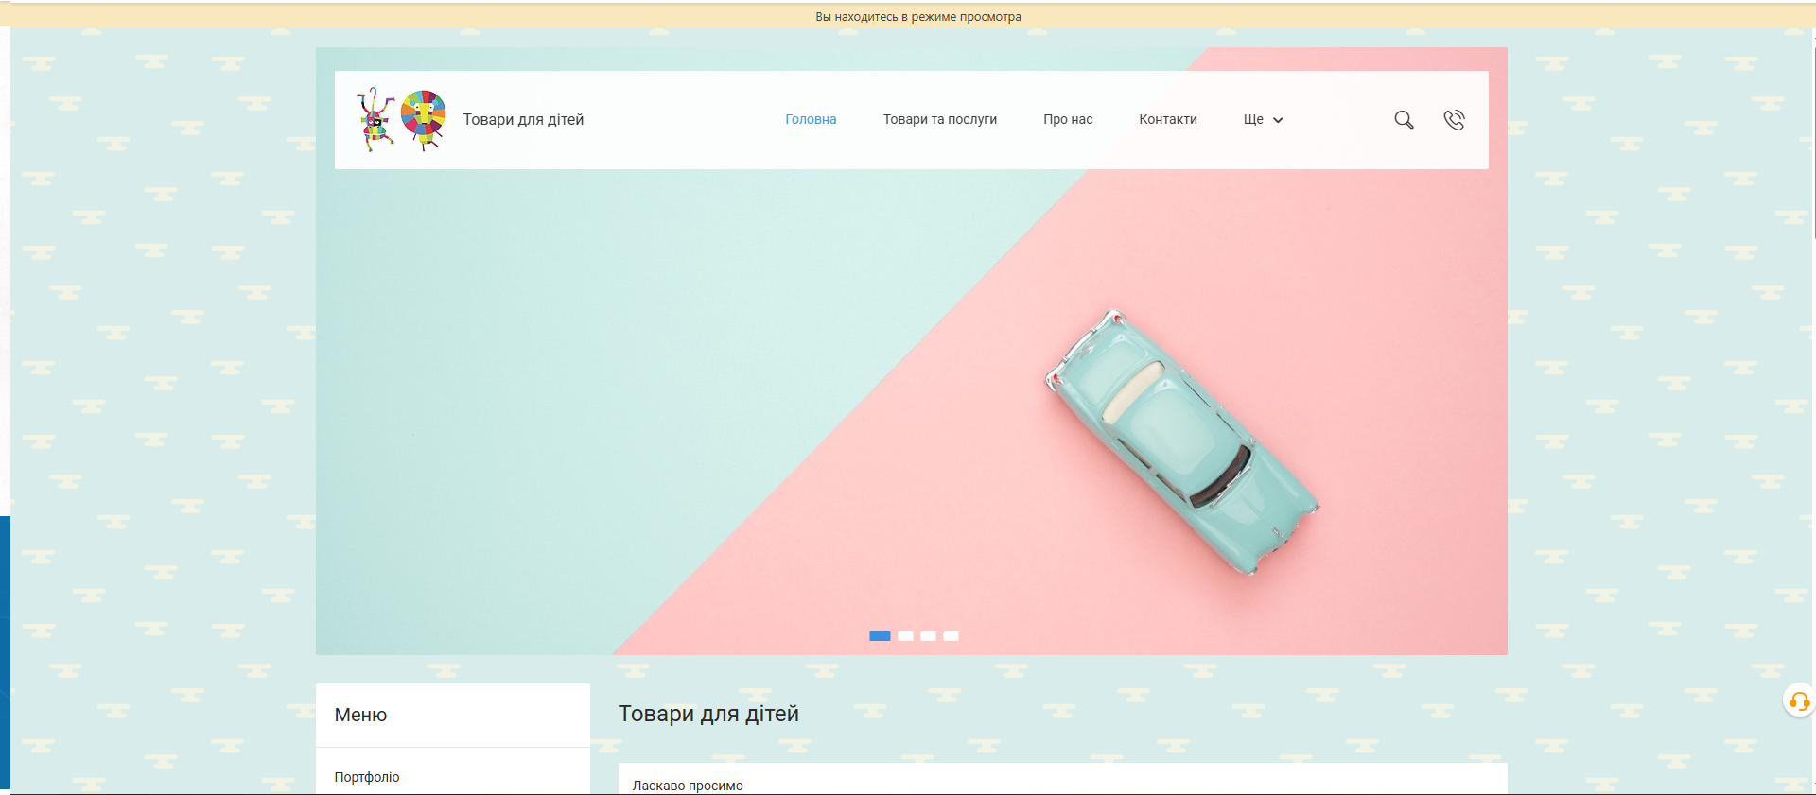Click the colorful lion logo image
The height and width of the screenshot is (795, 1816).
point(423,119)
